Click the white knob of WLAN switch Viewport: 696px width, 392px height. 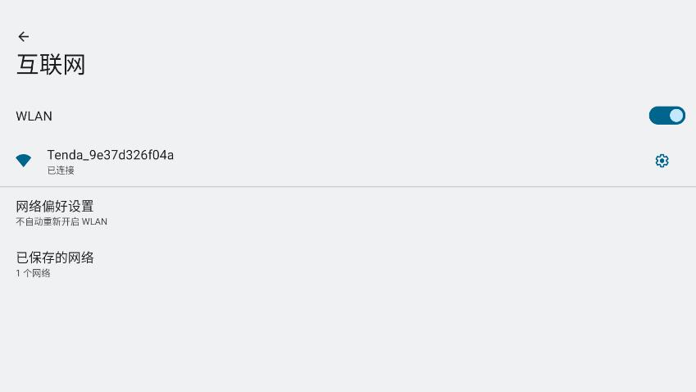pos(676,116)
